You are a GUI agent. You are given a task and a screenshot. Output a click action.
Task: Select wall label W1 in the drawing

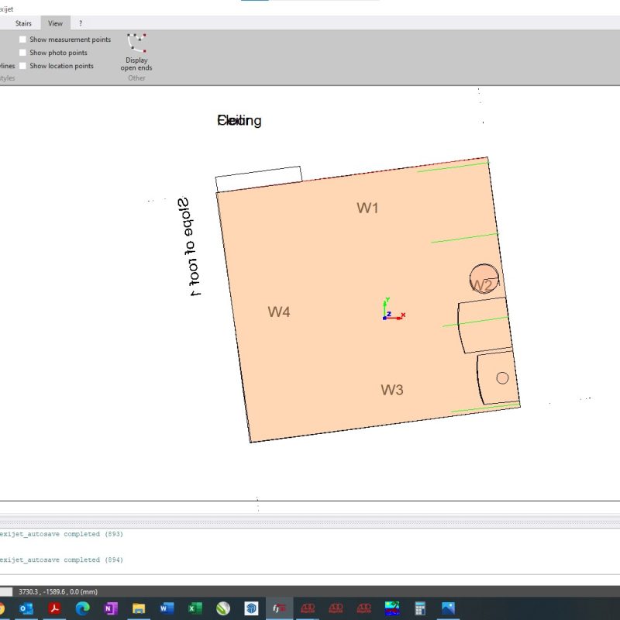(x=367, y=208)
